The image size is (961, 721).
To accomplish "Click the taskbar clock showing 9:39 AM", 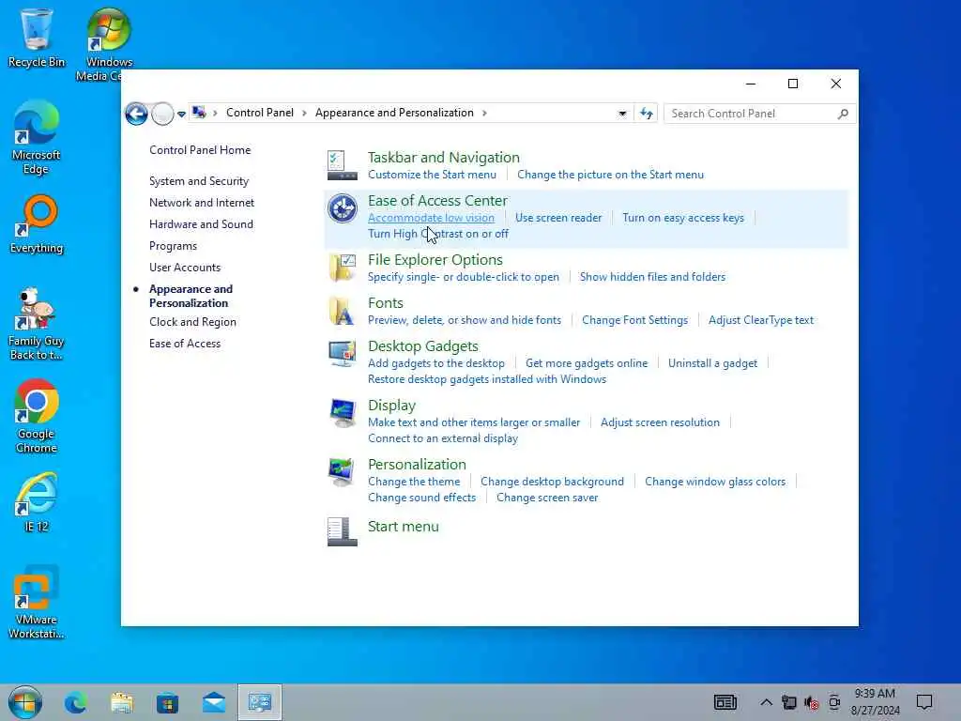I will [x=876, y=702].
